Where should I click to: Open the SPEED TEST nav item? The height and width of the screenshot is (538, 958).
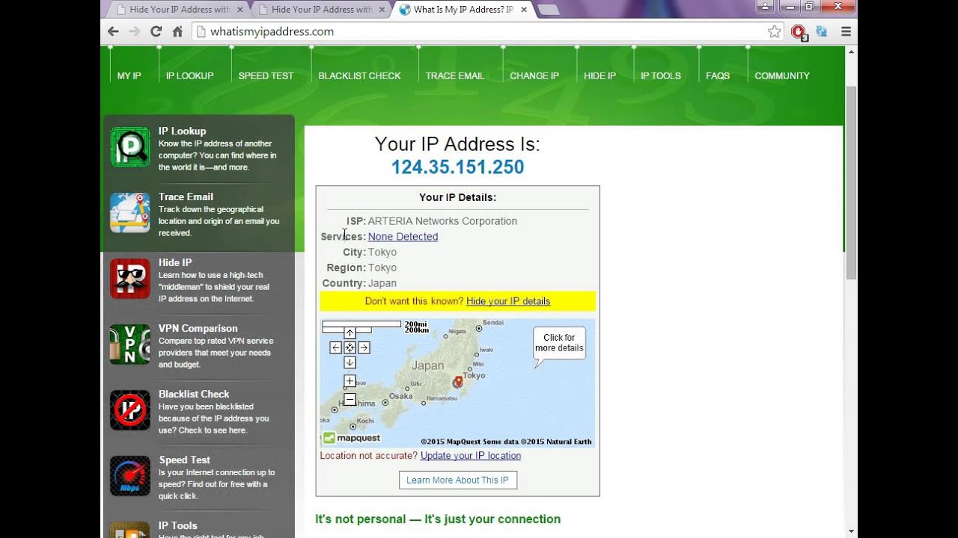tap(266, 75)
